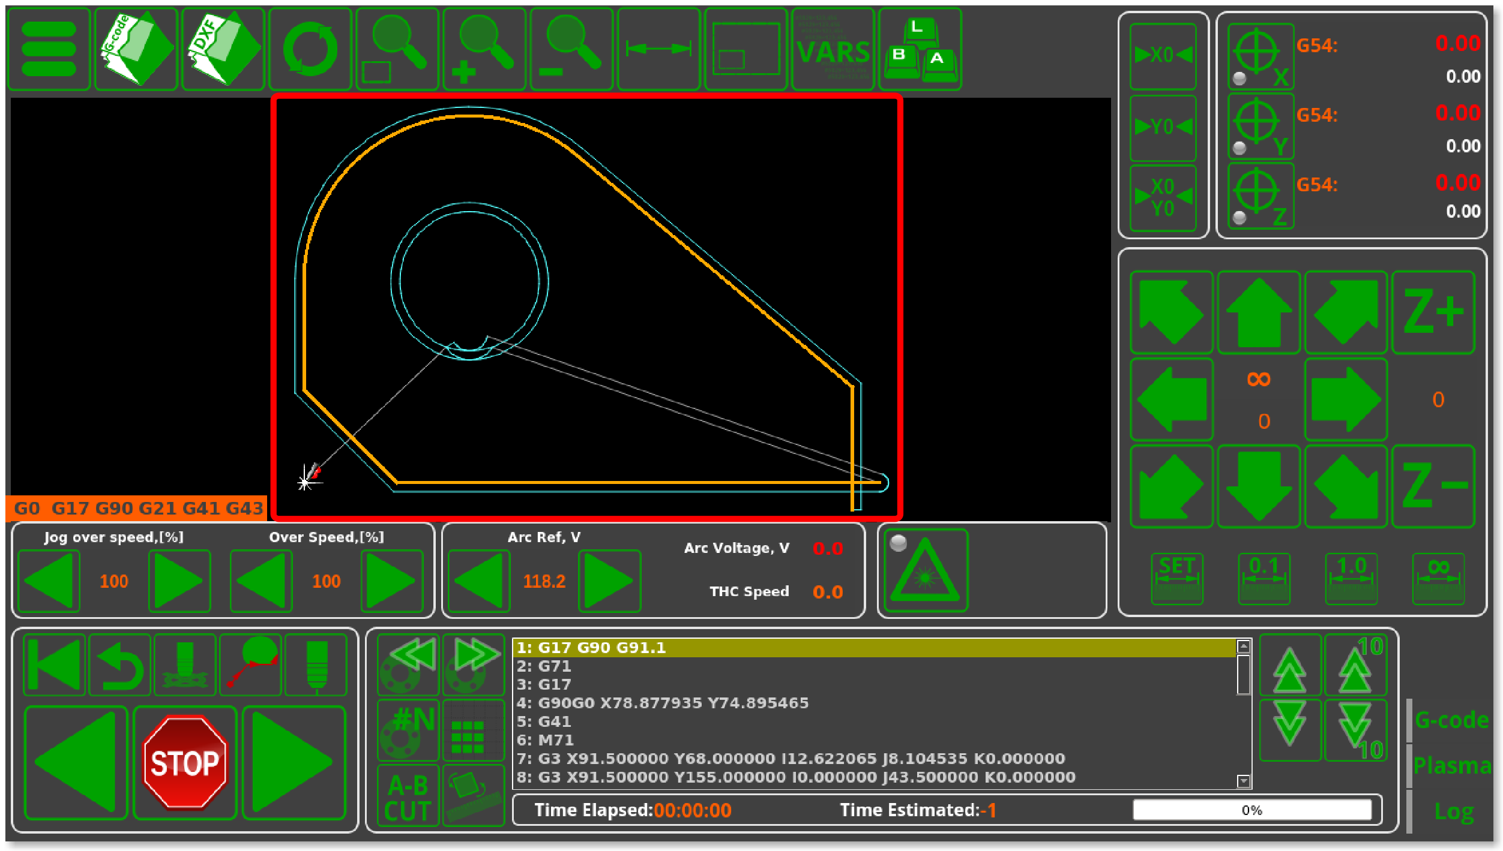The height and width of the screenshot is (851, 1503).
Task: Zero the X axis with X0 button
Action: point(1163,56)
